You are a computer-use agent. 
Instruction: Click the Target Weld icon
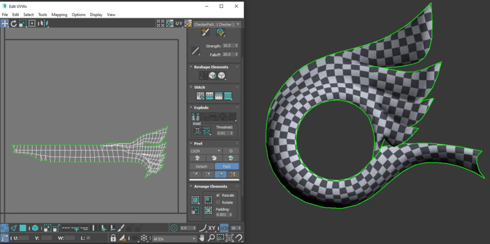click(197, 131)
